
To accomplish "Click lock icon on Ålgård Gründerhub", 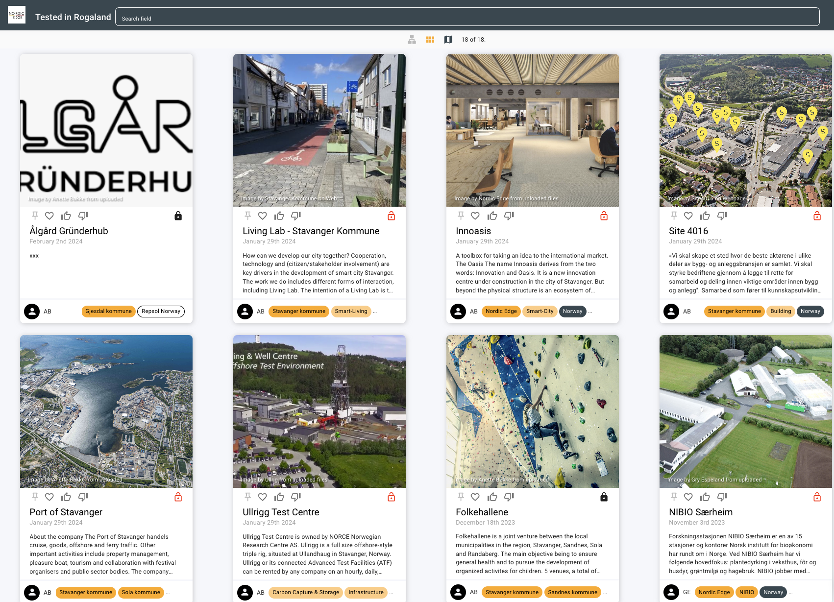I will (178, 216).
